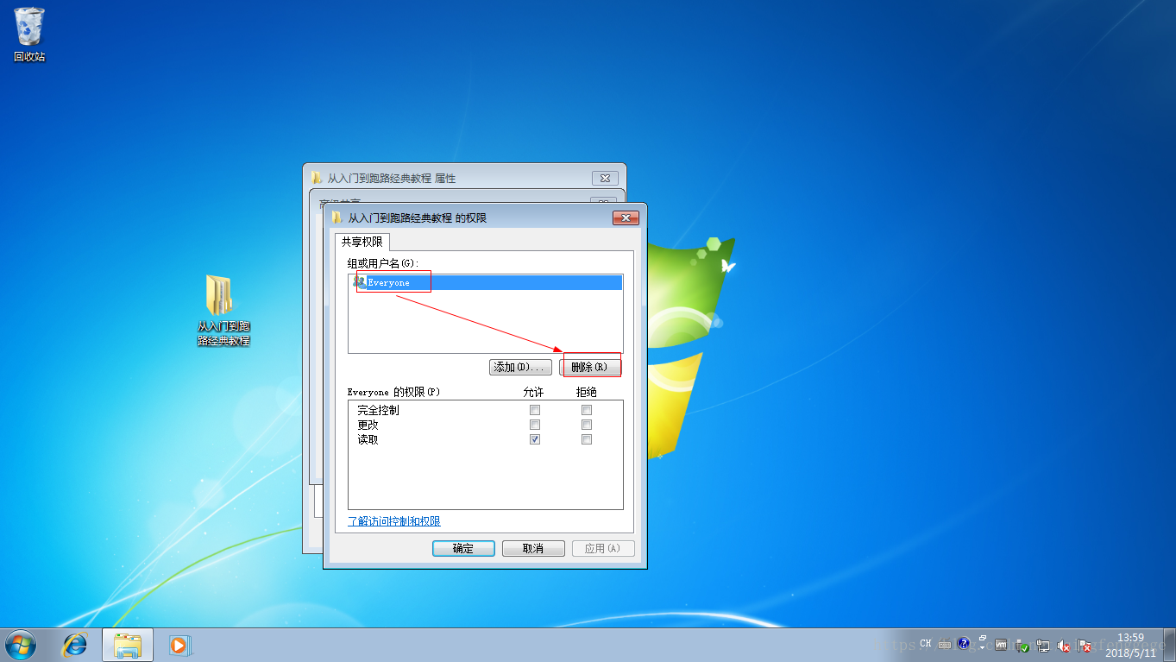Open the Windows Start menu

click(x=21, y=645)
